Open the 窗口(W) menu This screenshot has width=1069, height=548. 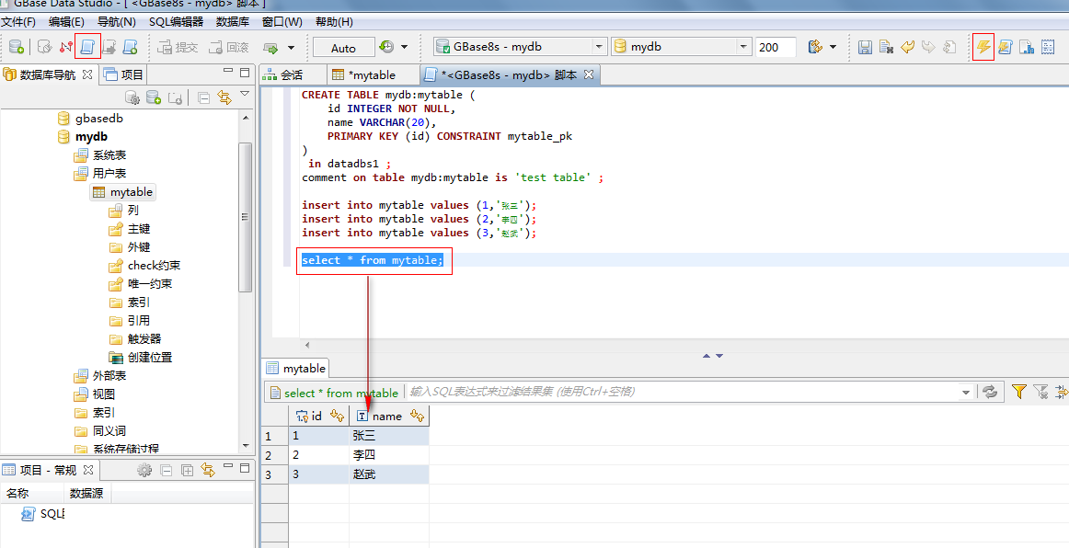pyautogui.click(x=282, y=22)
